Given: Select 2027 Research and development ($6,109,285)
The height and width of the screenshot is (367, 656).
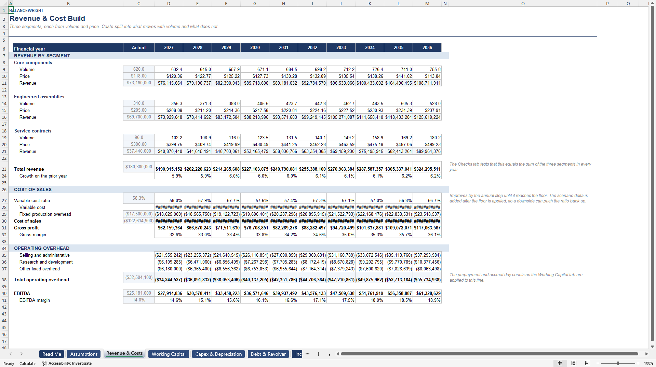Looking at the screenshot, I should tap(169, 262).
